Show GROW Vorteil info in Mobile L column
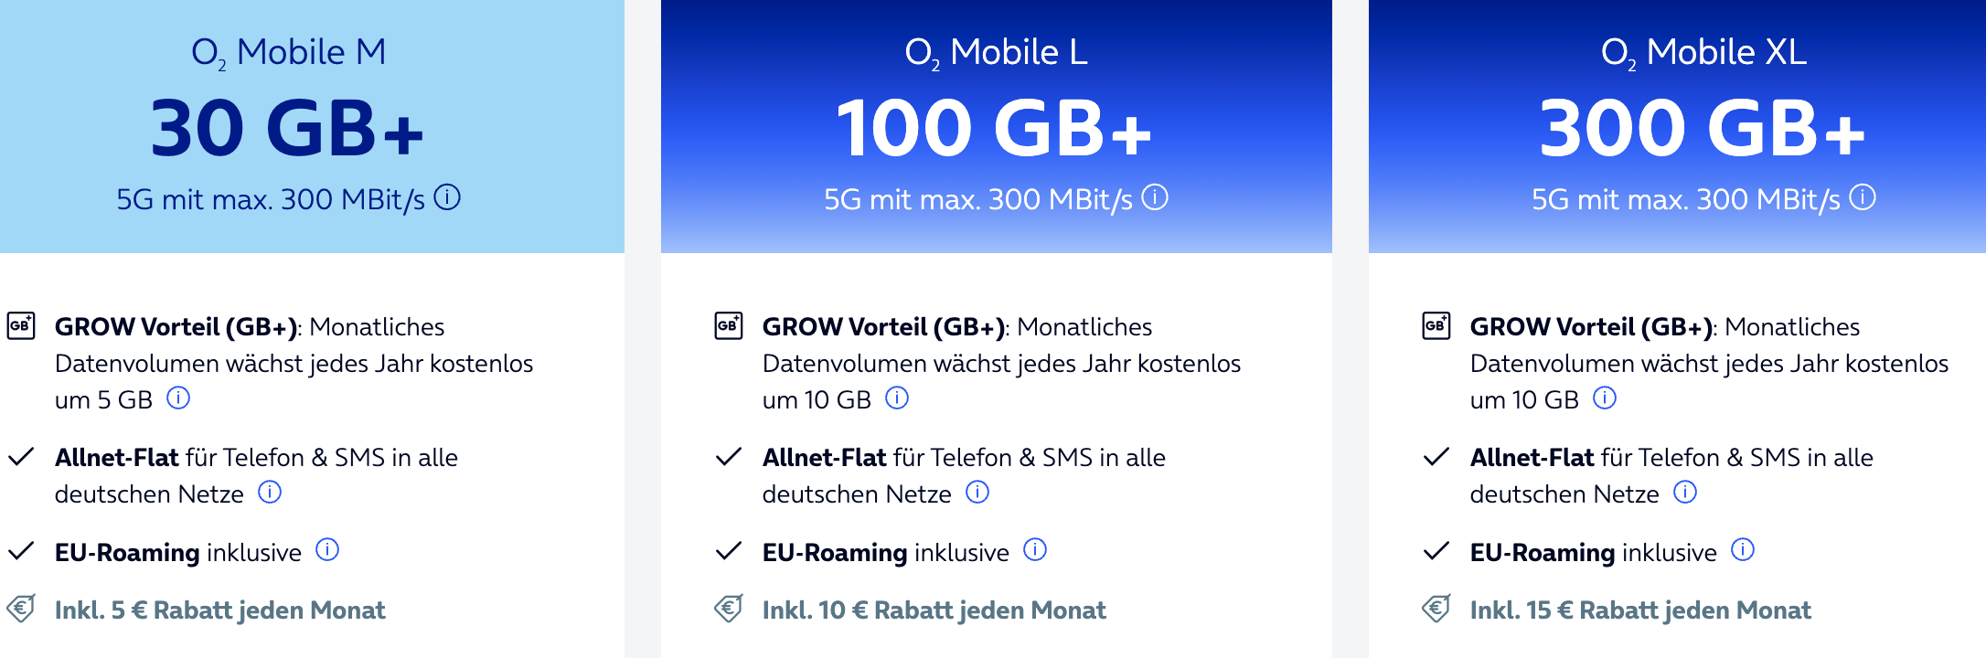The image size is (1986, 658). point(897,398)
